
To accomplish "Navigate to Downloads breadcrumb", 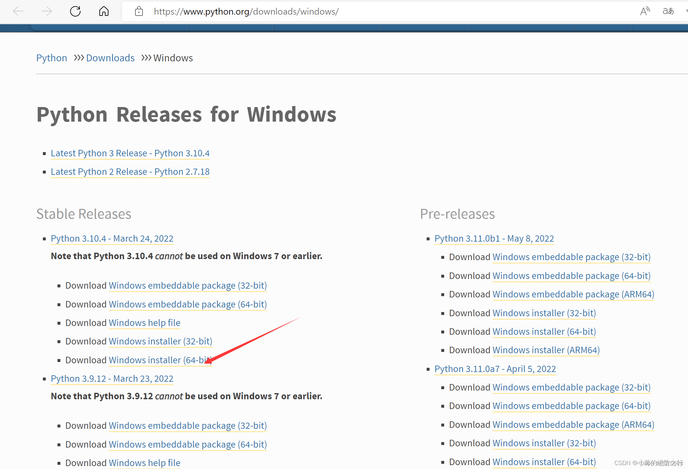I will click(110, 58).
